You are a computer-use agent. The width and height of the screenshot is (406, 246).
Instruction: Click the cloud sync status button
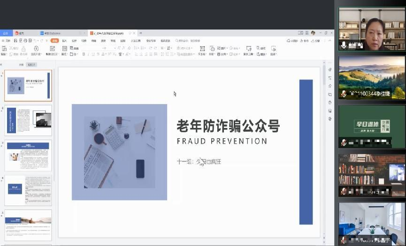[292, 41]
